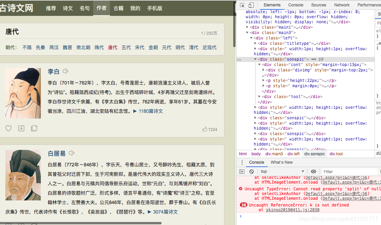Screen dimensions: 381x225
Task: Expand the div class main1 node
Action: [247, 27]
